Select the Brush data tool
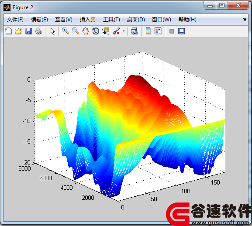Viewport: 252px width, 226px height. [x=116, y=31]
